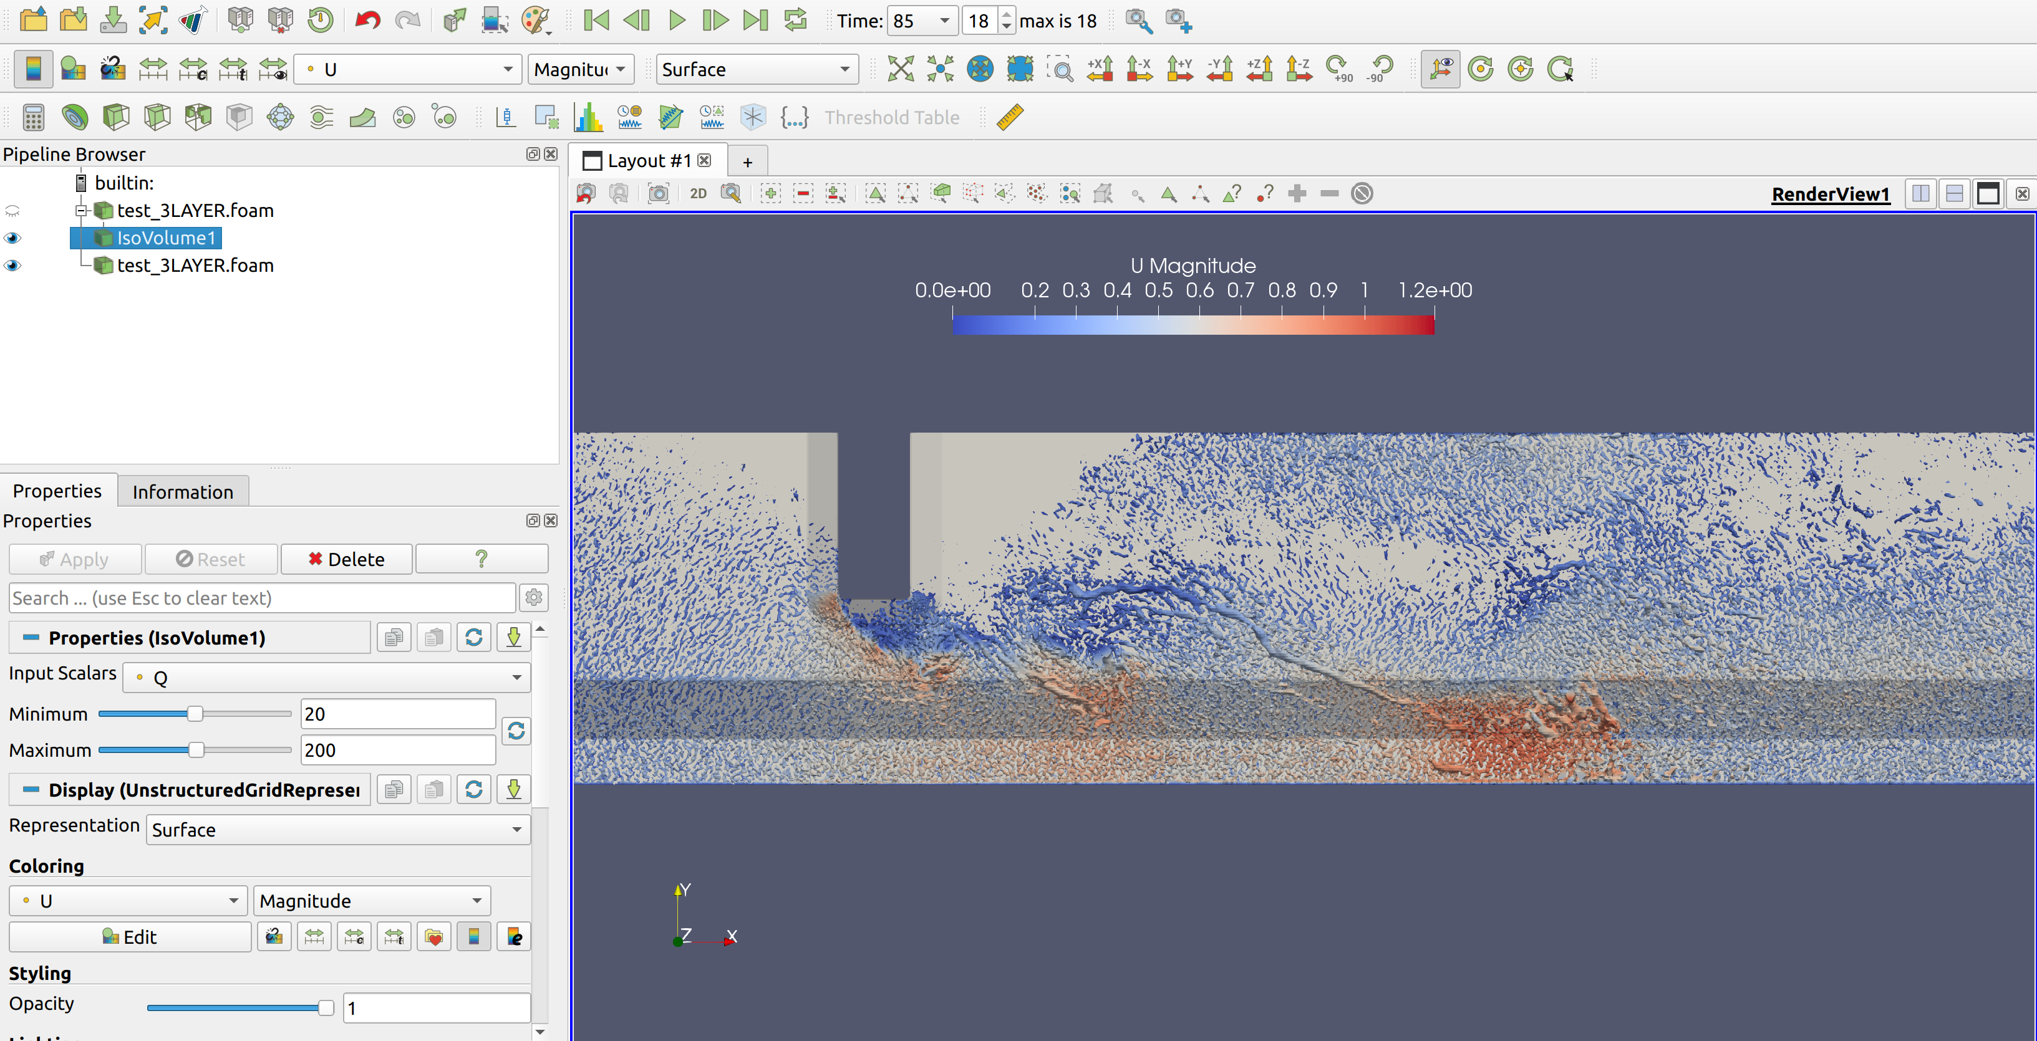Click the Minimum slider handle
2037x1041 pixels.
tap(195, 714)
